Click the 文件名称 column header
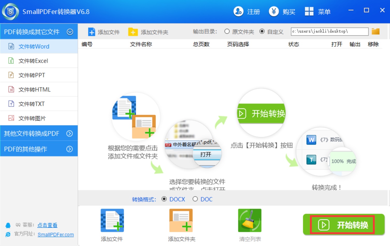The height and width of the screenshot is (246, 390). (x=141, y=44)
